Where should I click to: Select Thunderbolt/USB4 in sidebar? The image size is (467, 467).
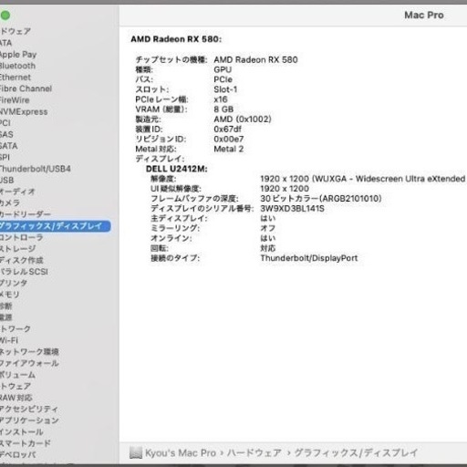pyautogui.click(x=36, y=169)
